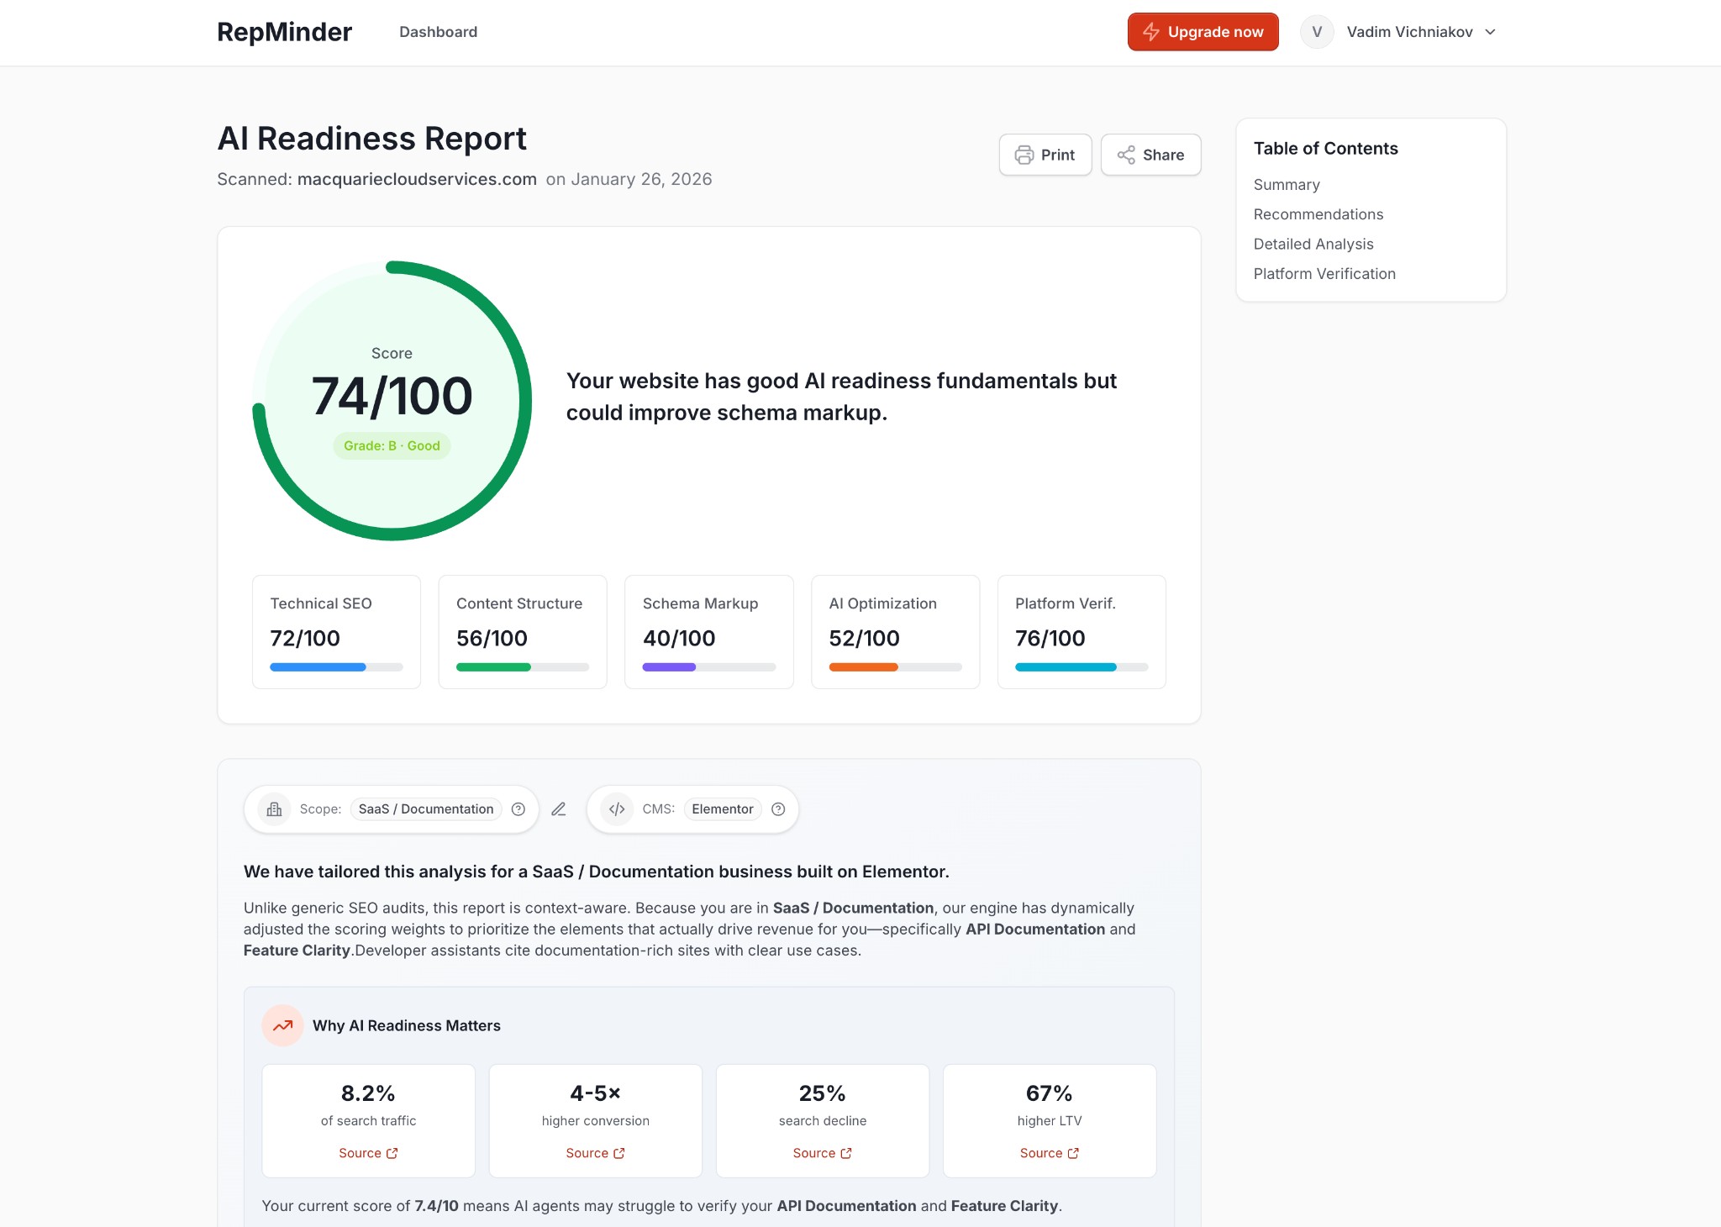
Task: Select Detailed Analysis in Table of Contents
Action: click(x=1313, y=244)
